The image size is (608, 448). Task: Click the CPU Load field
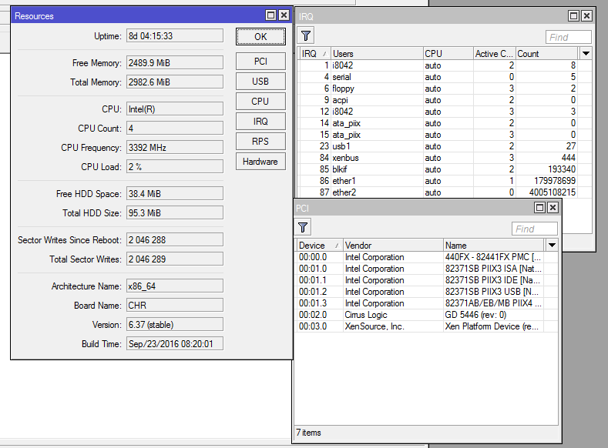tap(175, 167)
